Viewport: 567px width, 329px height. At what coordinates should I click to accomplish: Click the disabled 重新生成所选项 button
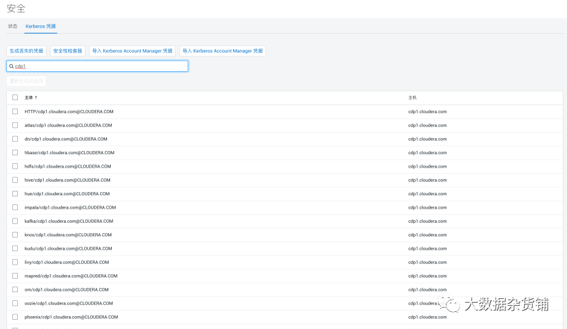tap(26, 81)
